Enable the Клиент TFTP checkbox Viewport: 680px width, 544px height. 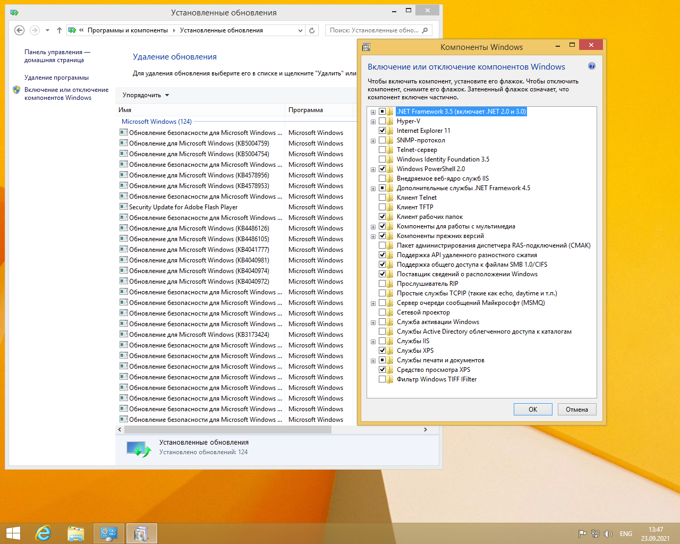(x=382, y=207)
